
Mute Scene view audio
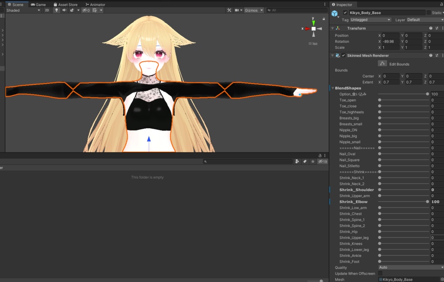[64, 10]
